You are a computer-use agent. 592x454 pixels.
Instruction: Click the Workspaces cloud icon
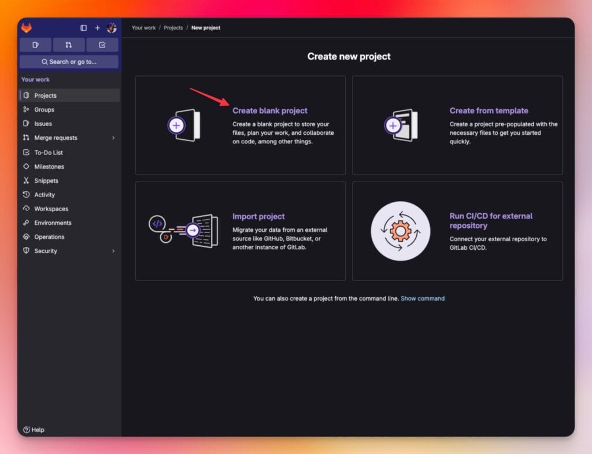(26, 208)
